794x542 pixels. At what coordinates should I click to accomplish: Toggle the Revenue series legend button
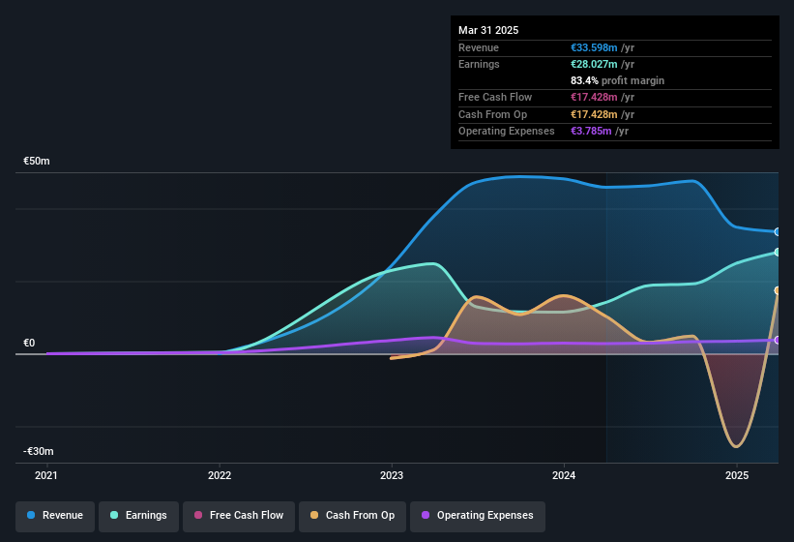pos(55,516)
